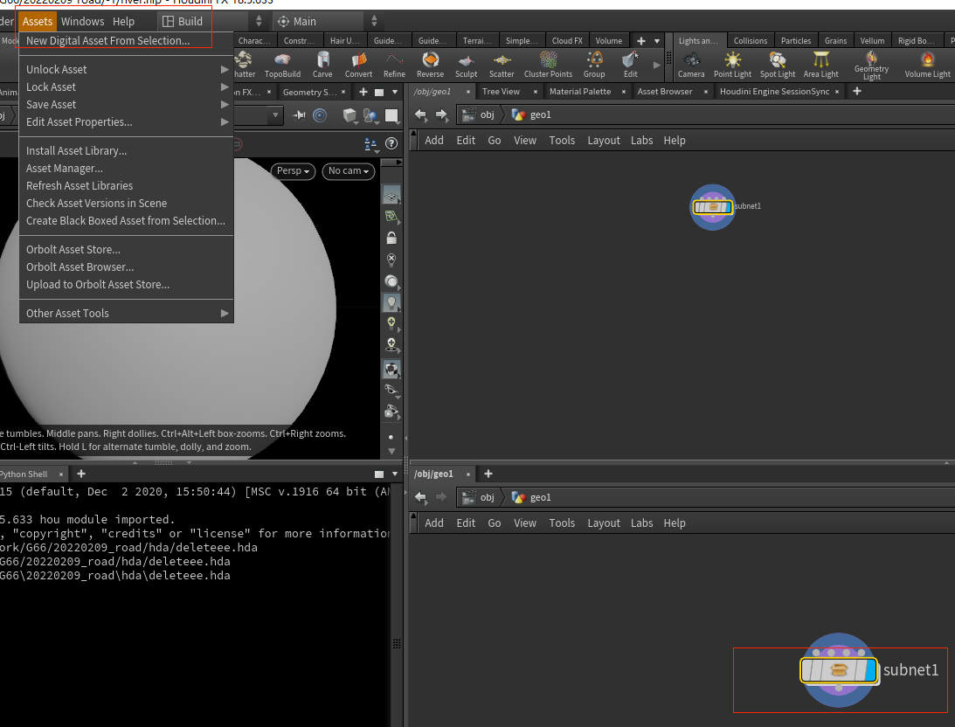Open the Persp viewport dropdown

294,171
